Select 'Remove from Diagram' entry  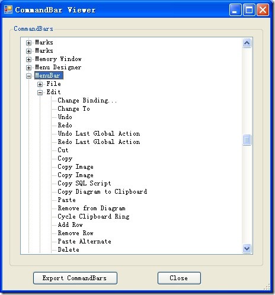click(x=92, y=209)
